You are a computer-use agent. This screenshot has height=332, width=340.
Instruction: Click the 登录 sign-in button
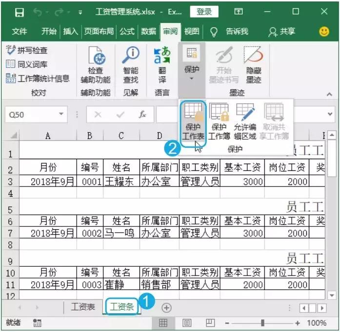pyautogui.click(x=204, y=12)
